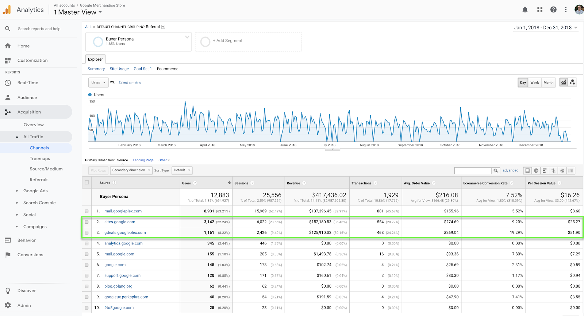Click the Behavior panel icon
The height and width of the screenshot is (316, 584).
point(8,240)
